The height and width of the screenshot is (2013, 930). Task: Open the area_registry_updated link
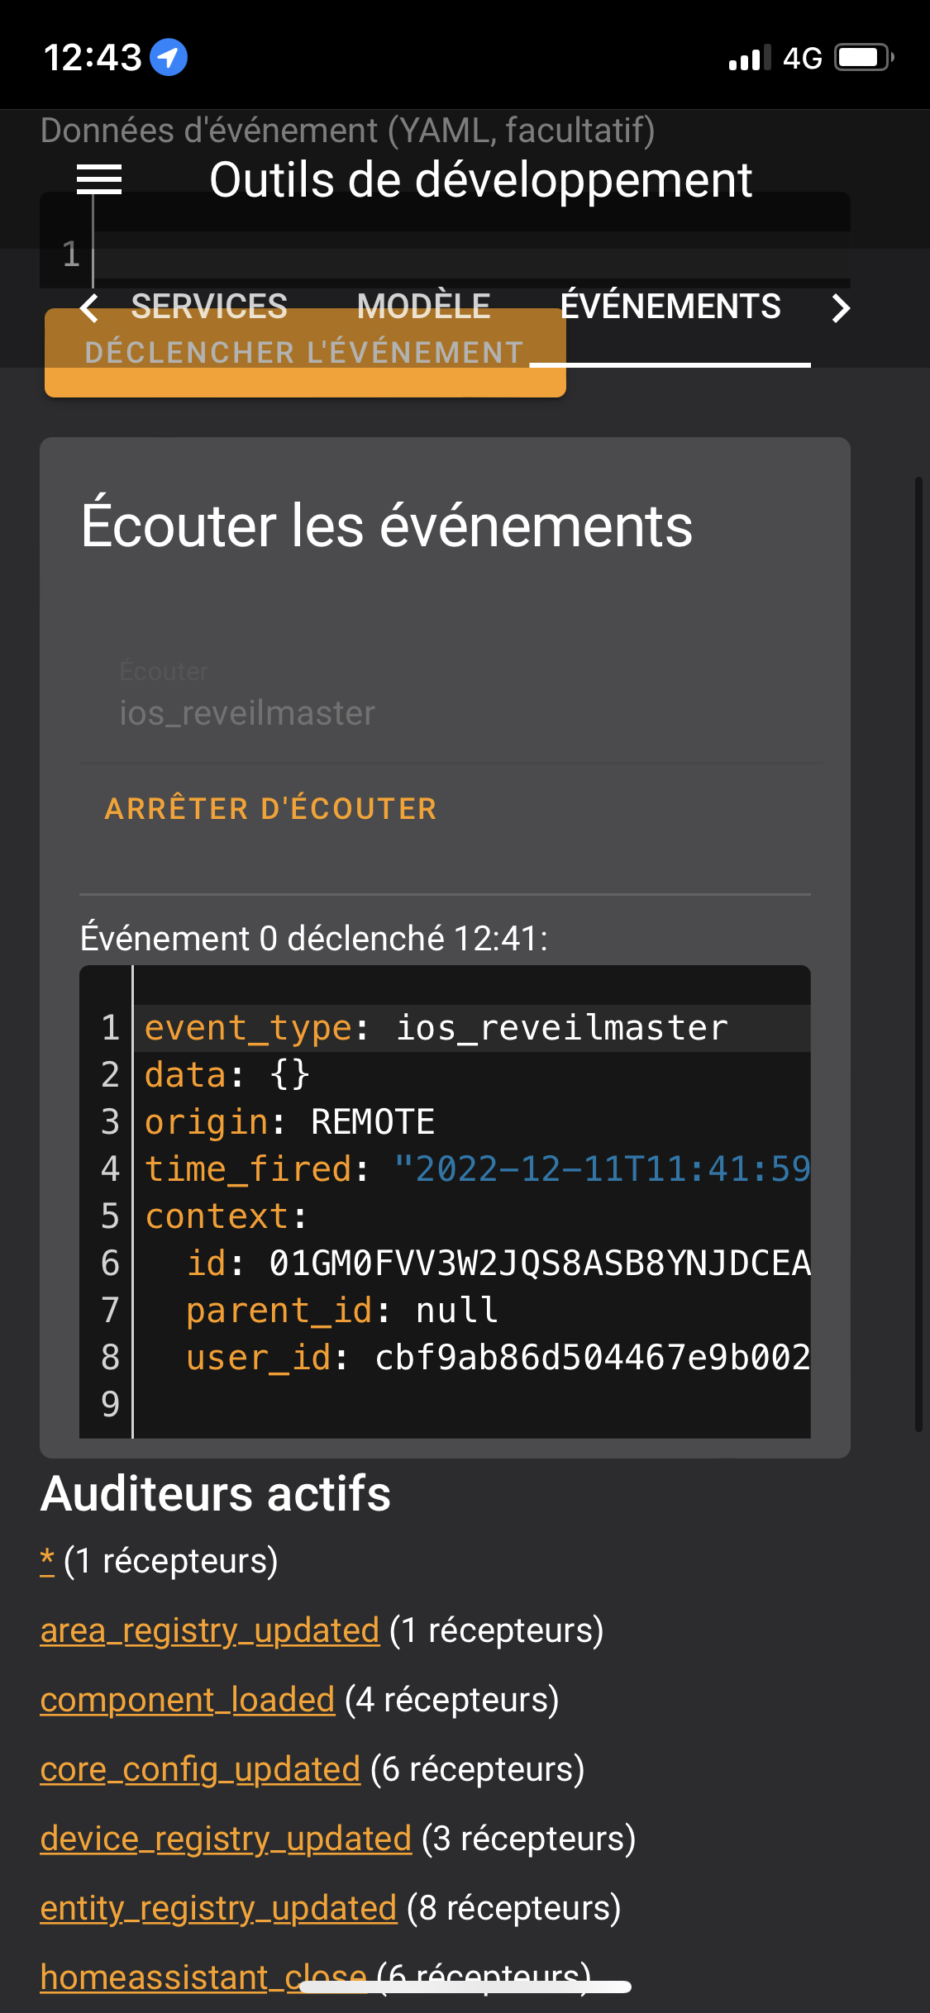click(209, 1630)
